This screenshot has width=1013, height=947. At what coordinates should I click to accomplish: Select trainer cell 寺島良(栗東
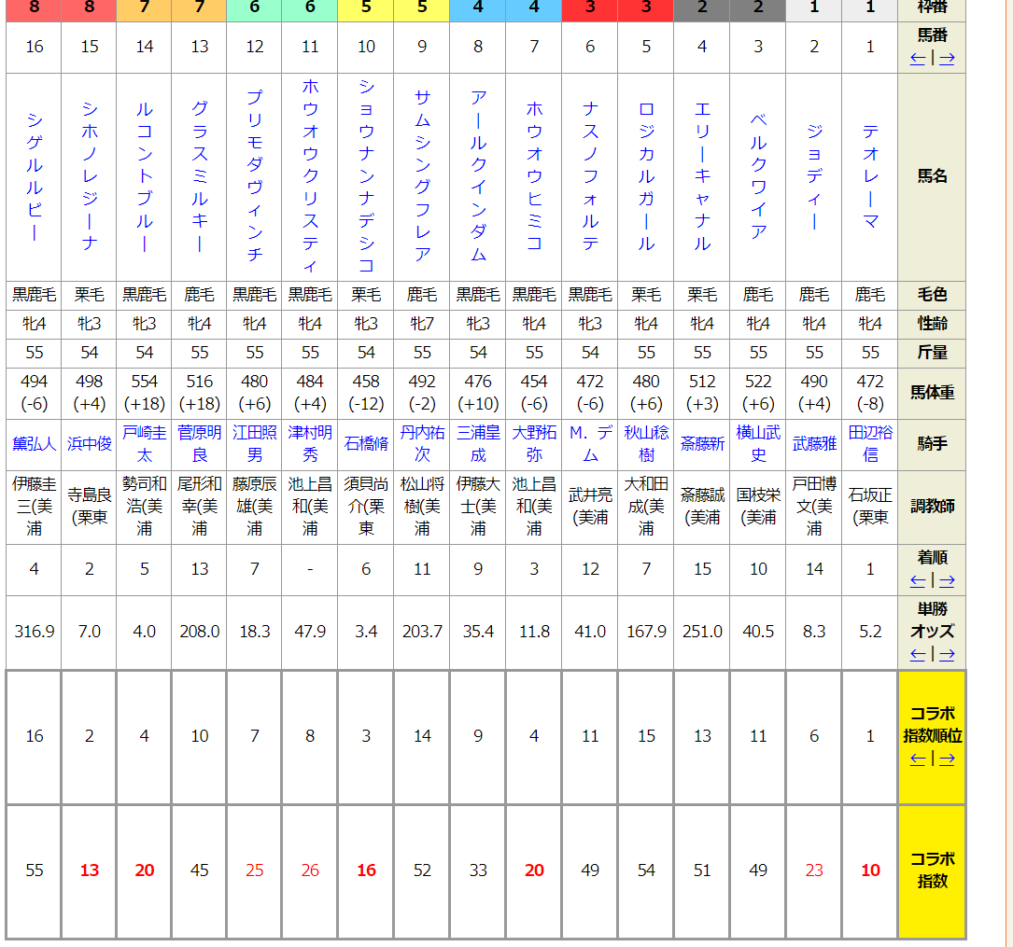[x=89, y=507]
